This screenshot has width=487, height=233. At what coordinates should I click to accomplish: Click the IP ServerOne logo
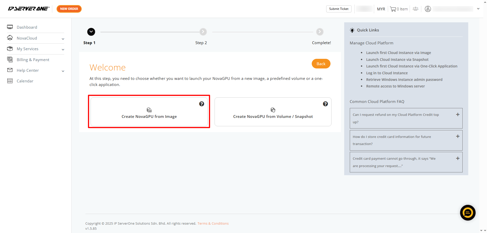tap(29, 9)
